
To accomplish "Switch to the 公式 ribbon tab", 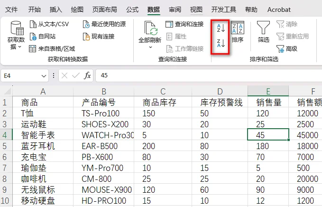I will pos(132,9).
